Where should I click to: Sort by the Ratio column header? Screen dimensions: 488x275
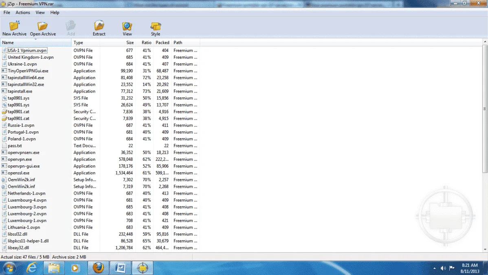pos(145,42)
